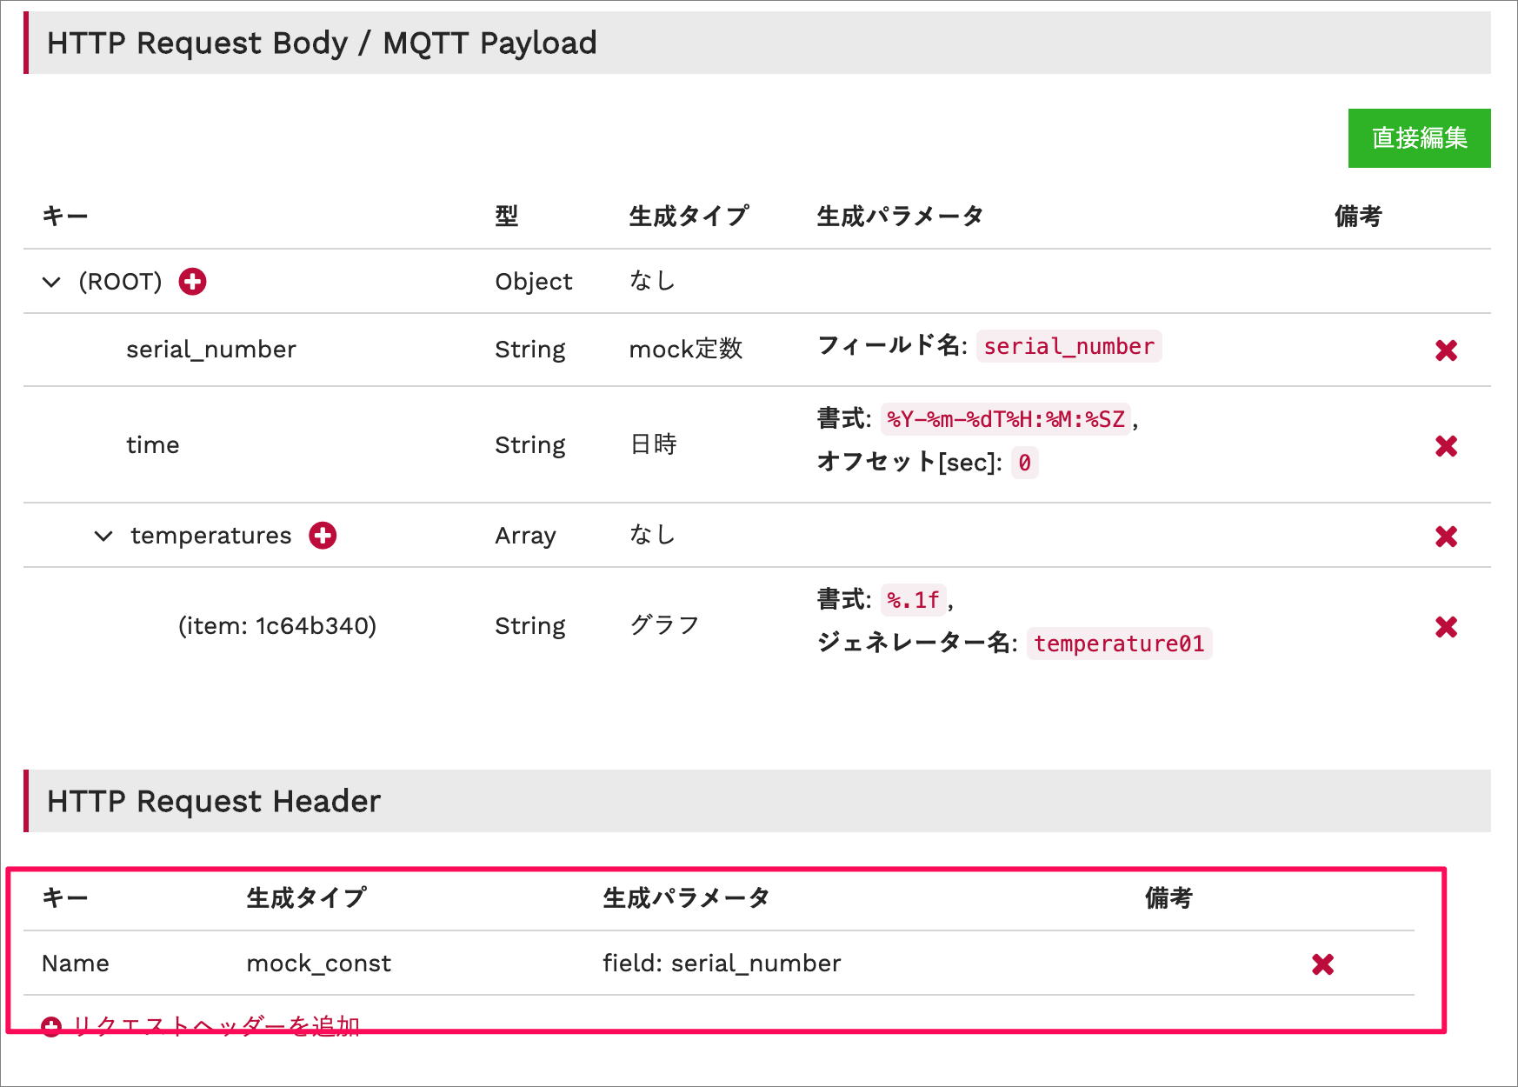Click the 型 column header in body table
1518x1087 pixels.
click(507, 216)
